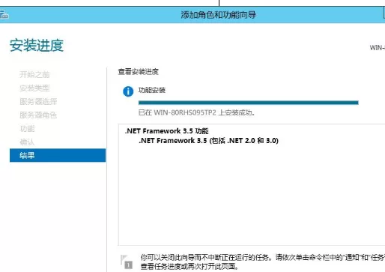
Task: Go to the 确认 step in the sidebar
Action: (27, 142)
